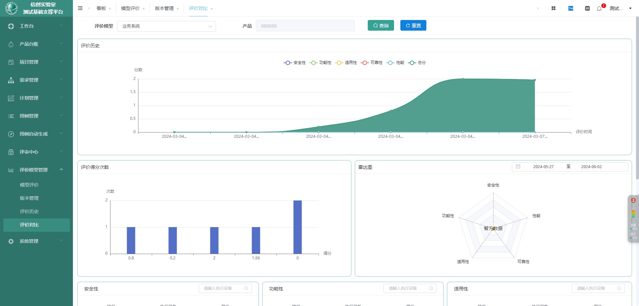Image resolution: width=639 pixels, height=306 pixels.
Task: Switch to the 版本管理 tab
Action: click(x=164, y=8)
